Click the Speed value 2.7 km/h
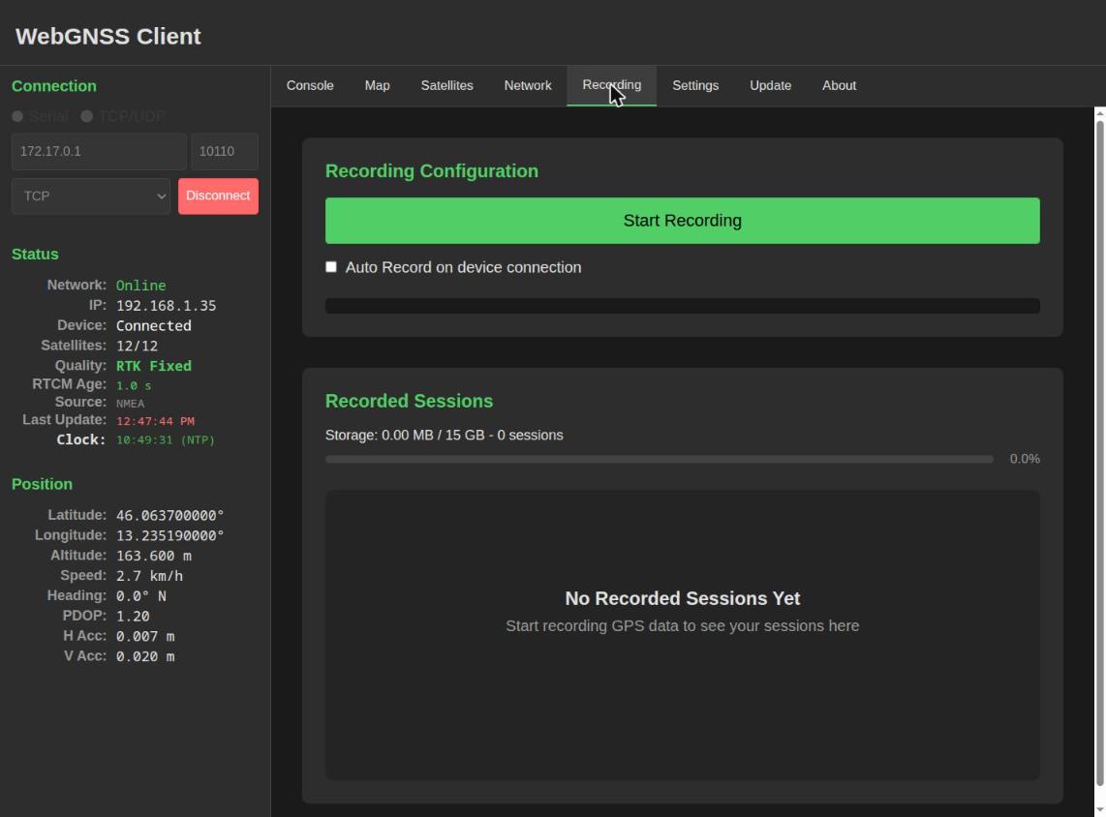The width and height of the screenshot is (1106, 817). point(149,576)
